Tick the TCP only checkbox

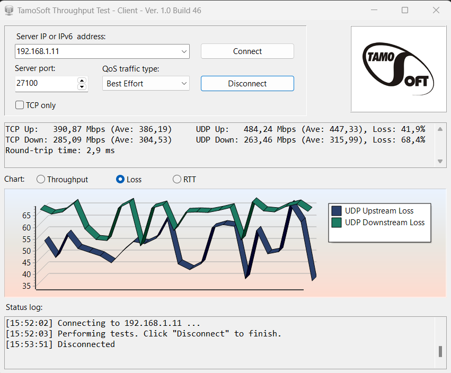point(20,105)
